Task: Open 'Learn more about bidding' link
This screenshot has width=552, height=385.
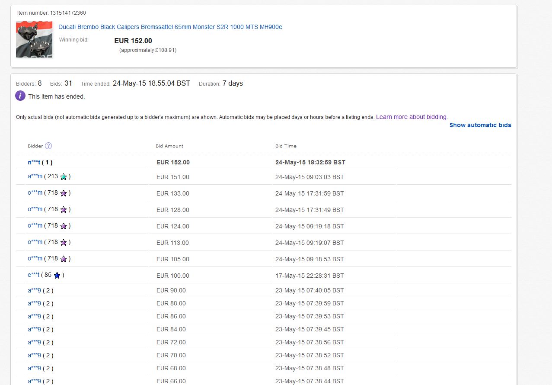Action: click(x=411, y=117)
